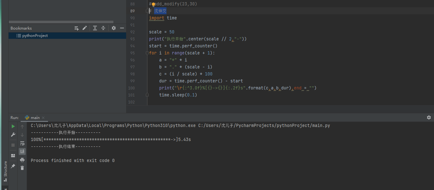
Task: Open run configuration settings via wrench icon
Action: [x=13, y=135]
